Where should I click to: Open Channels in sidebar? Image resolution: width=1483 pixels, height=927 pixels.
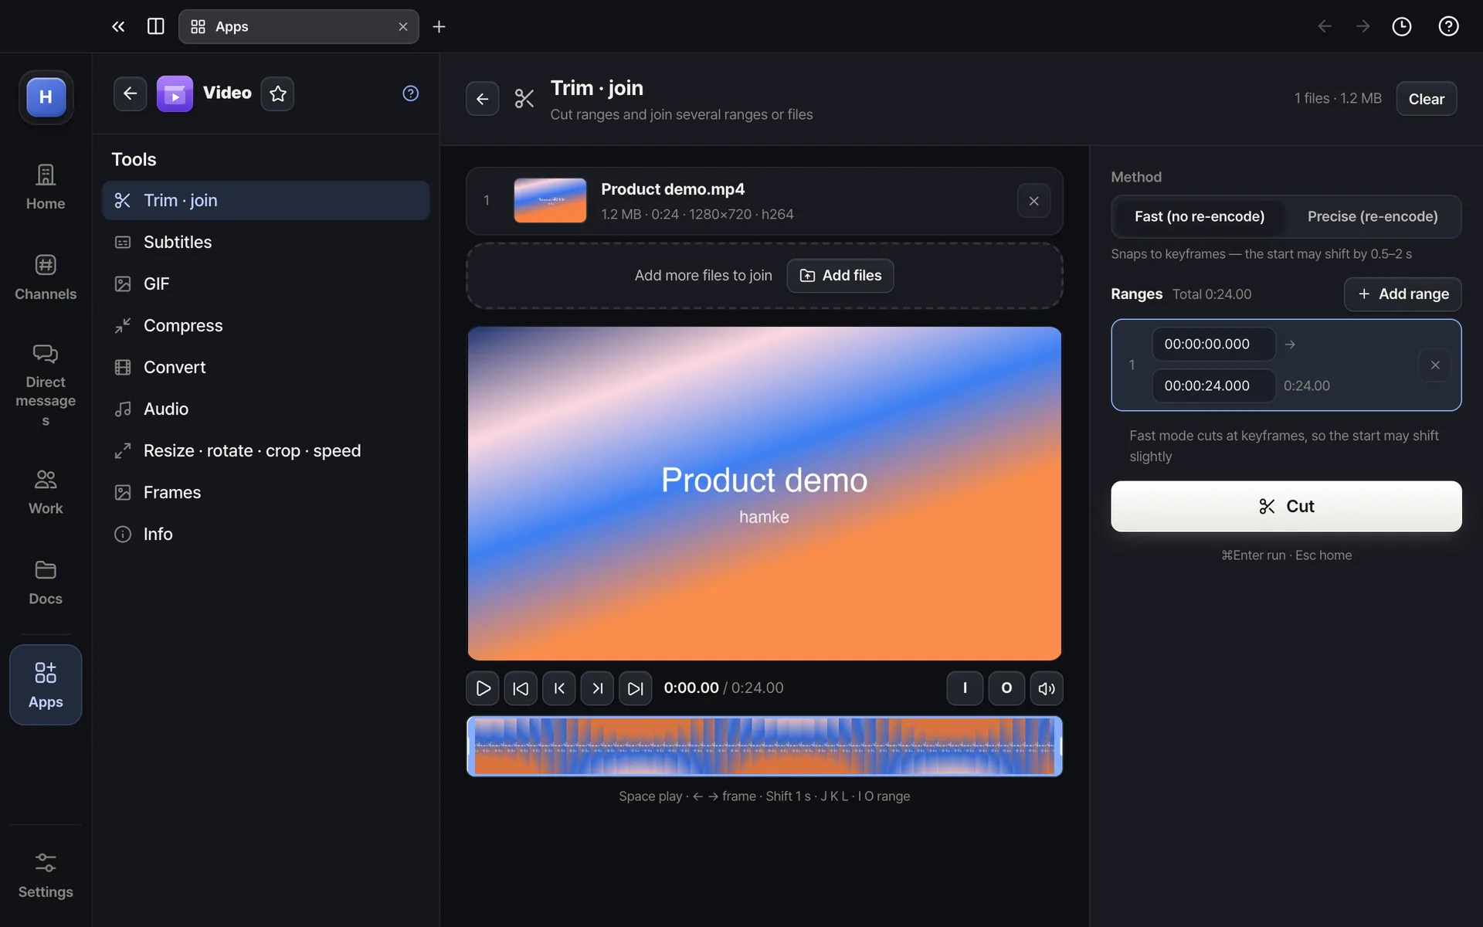tap(46, 277)
